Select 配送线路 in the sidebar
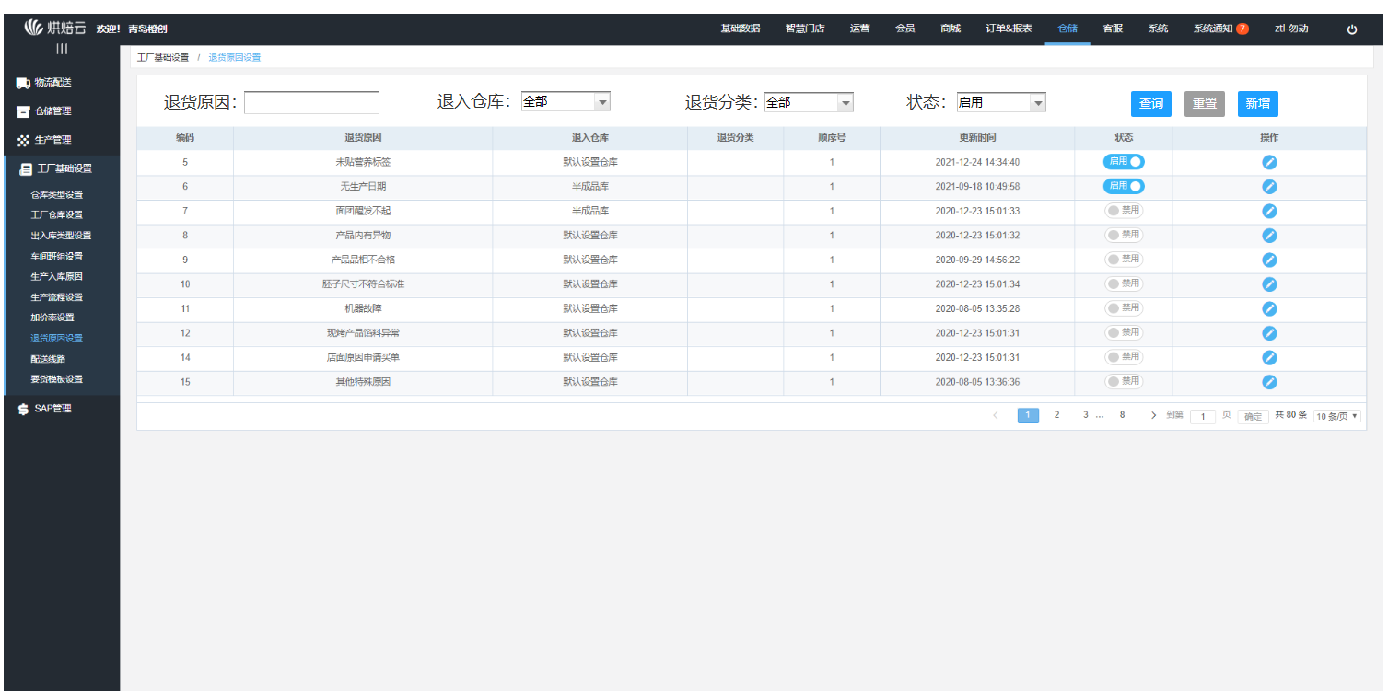This screenshot has width=1388, height=694. tap(48, 359)
